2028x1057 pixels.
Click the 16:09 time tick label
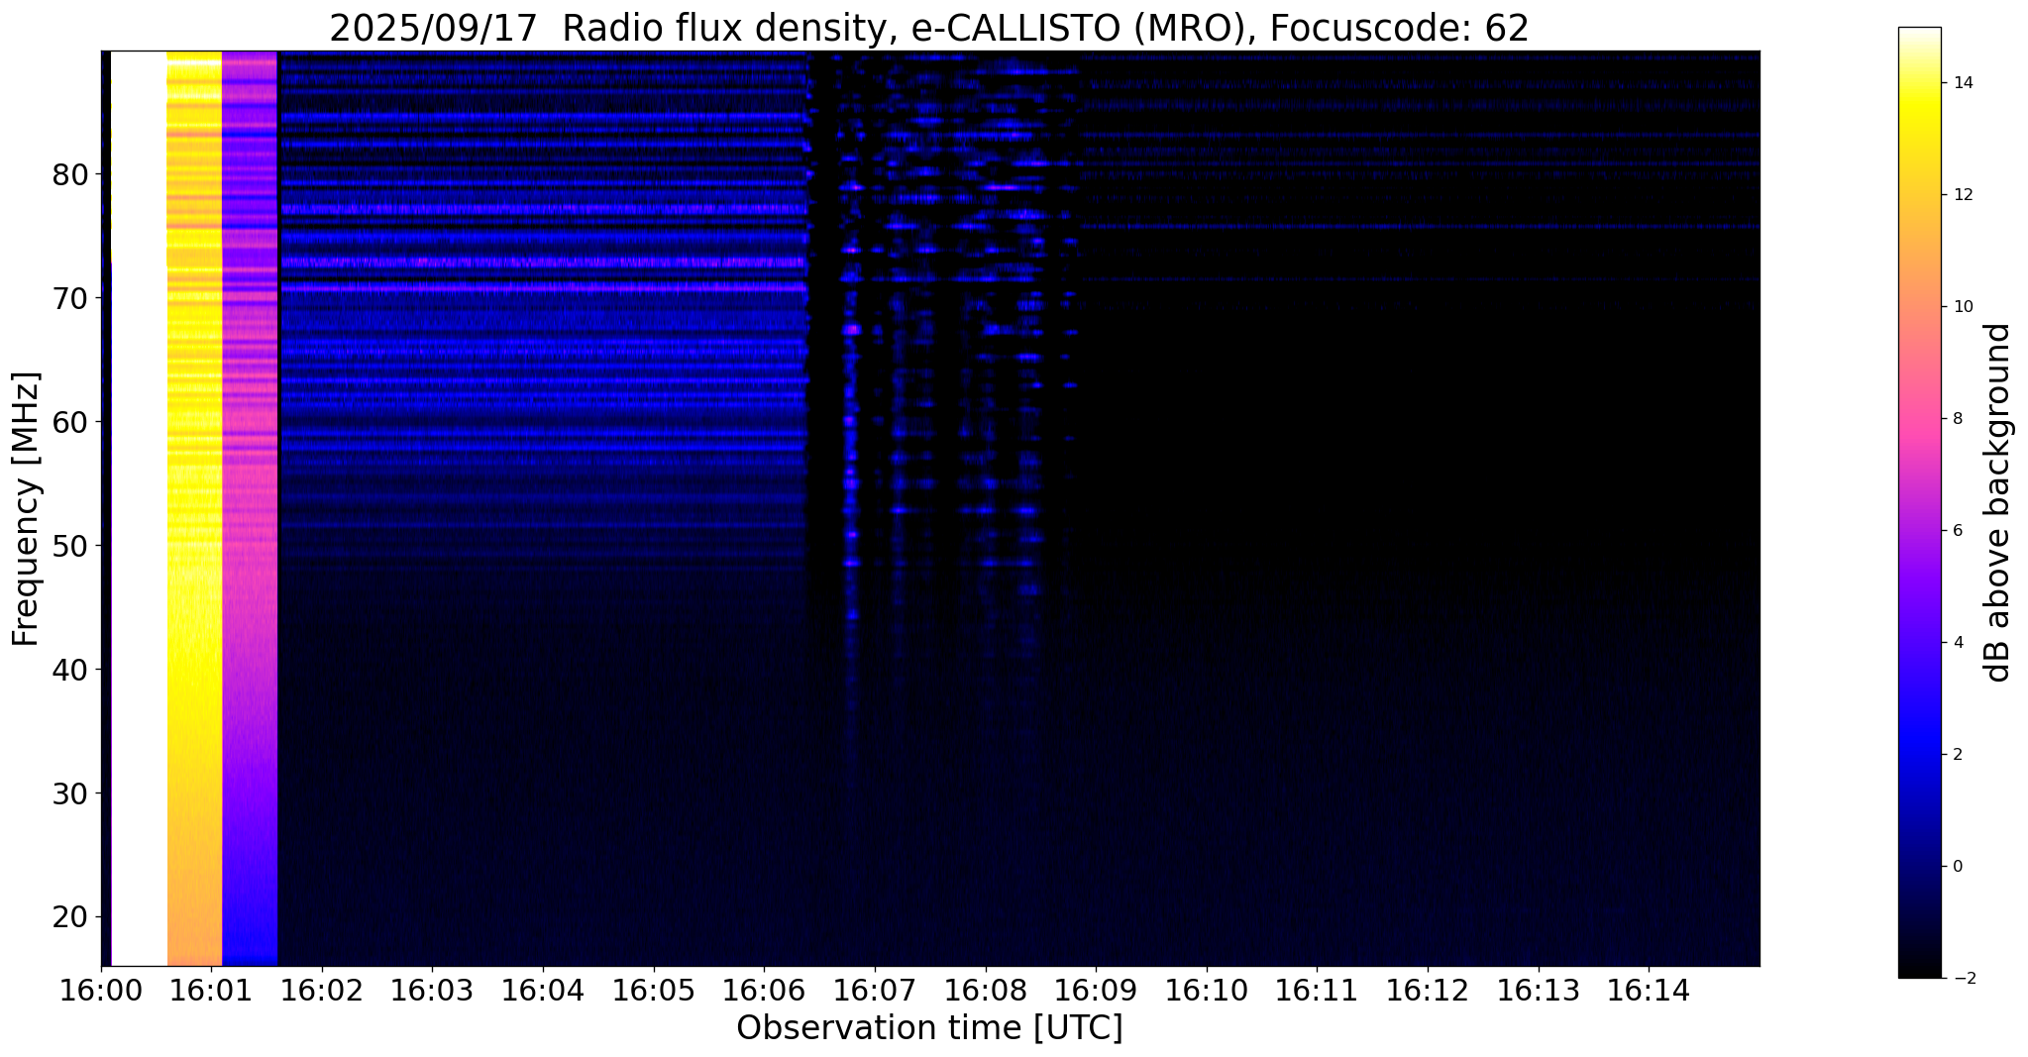[1096, 990]
